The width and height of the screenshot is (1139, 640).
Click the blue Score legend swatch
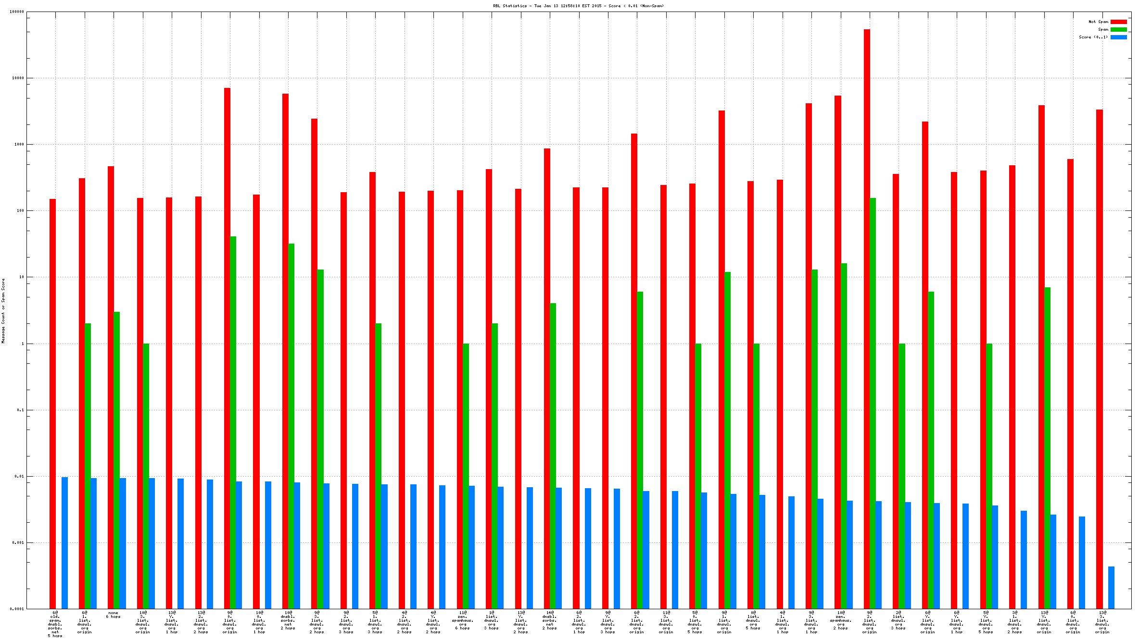pos(1118,37)
